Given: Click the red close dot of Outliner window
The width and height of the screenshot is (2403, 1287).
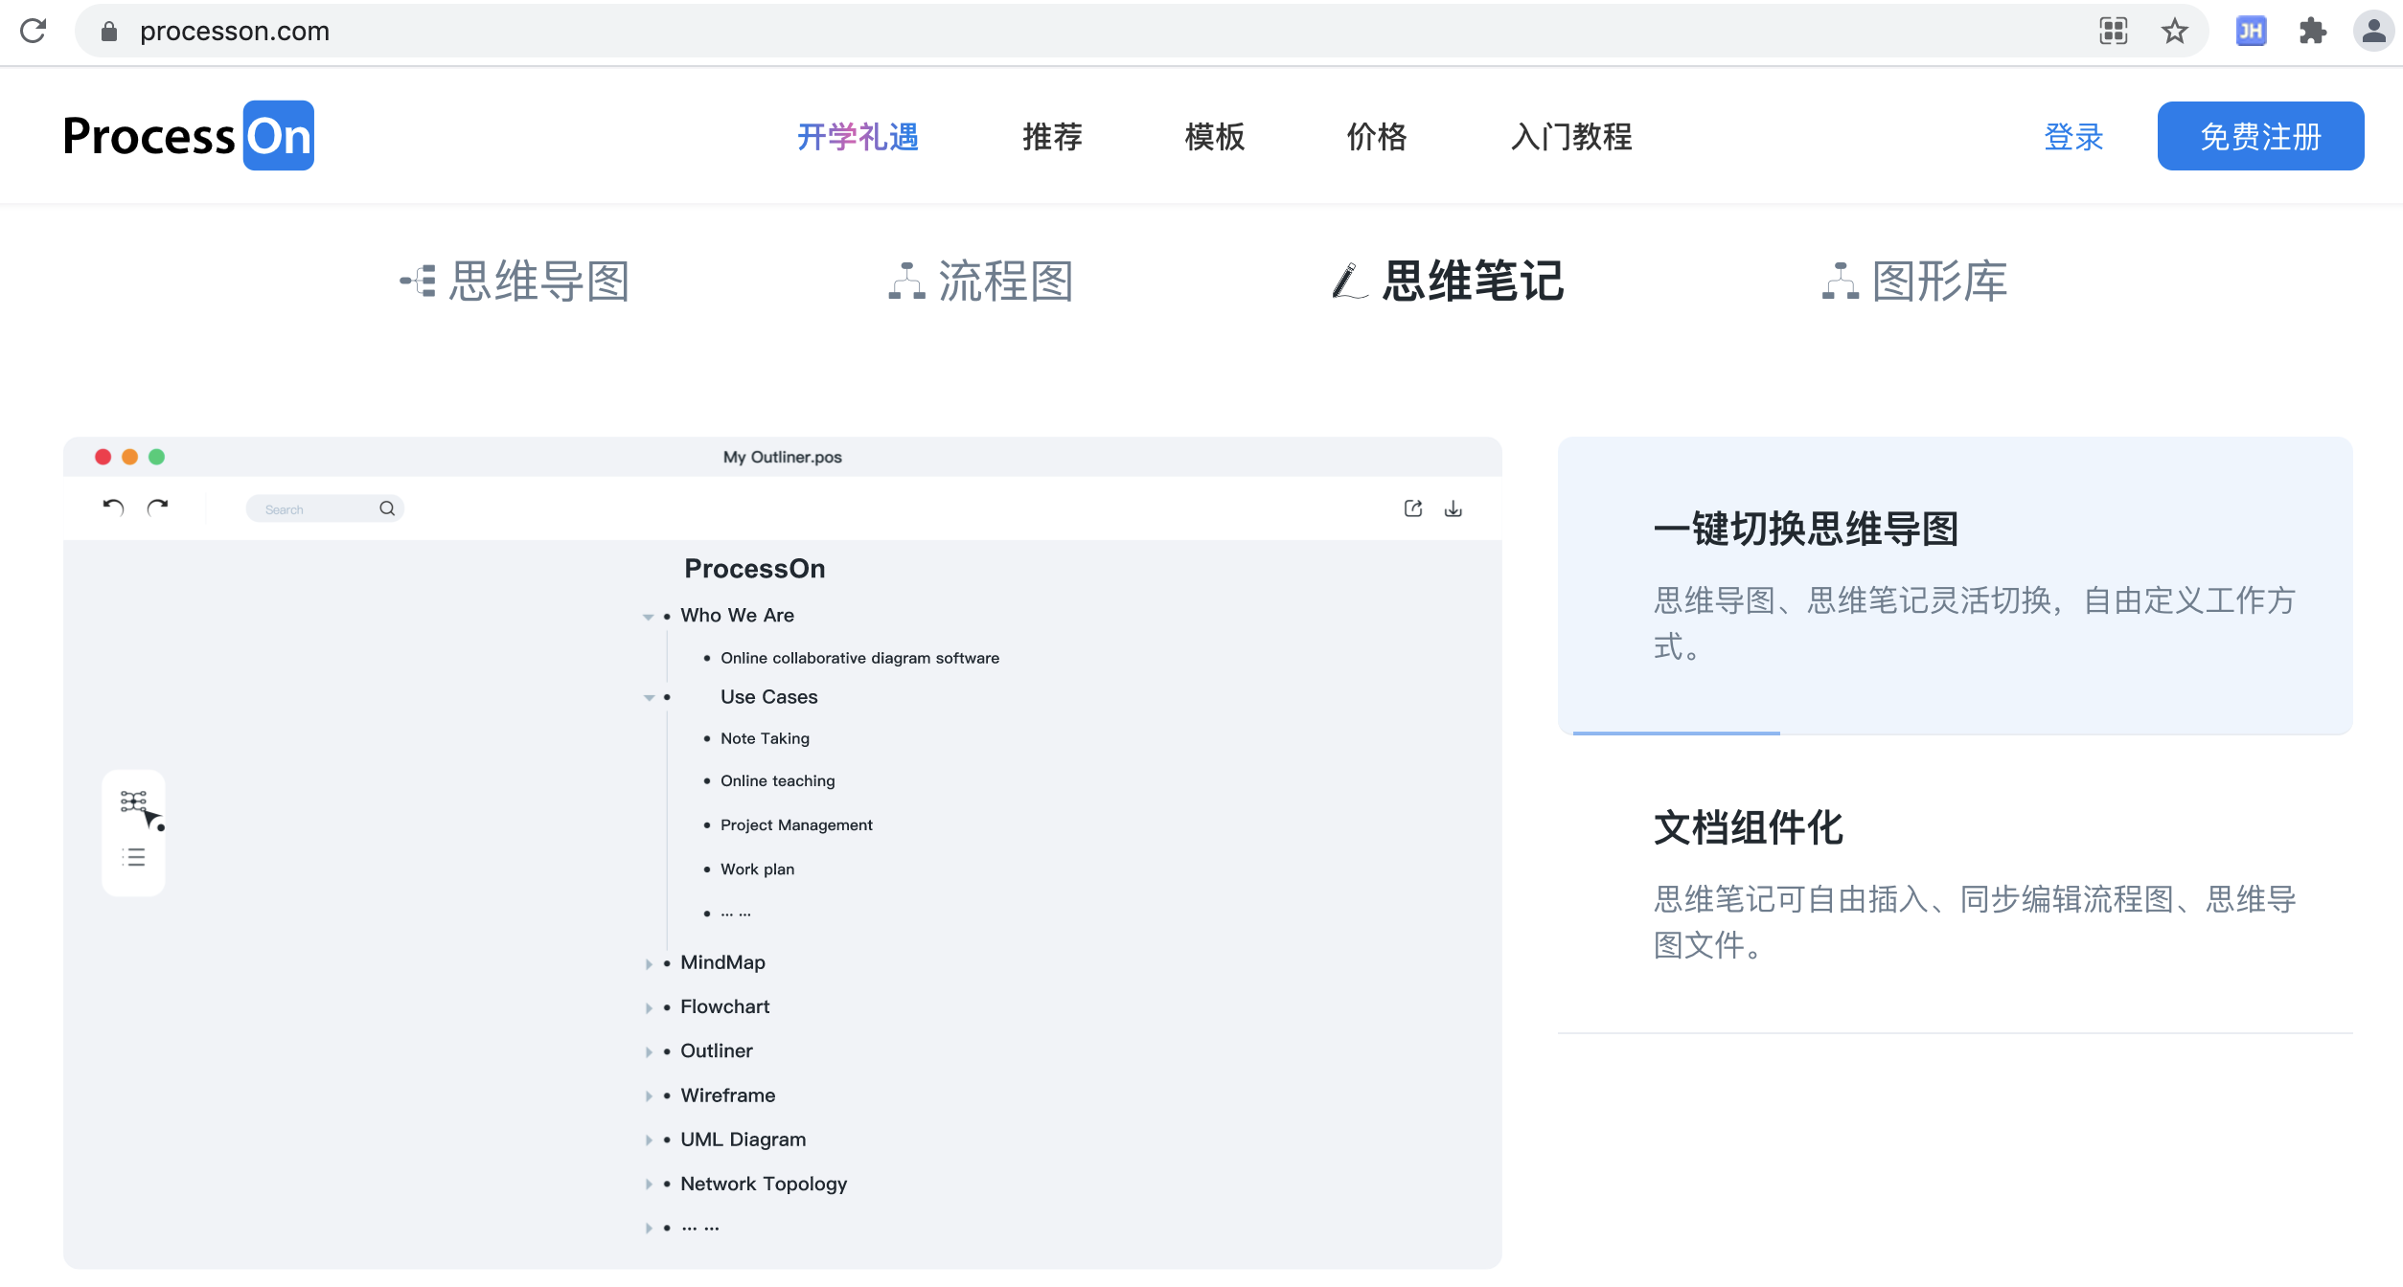Looking at the screenshot, I should [x=103, y=457].
